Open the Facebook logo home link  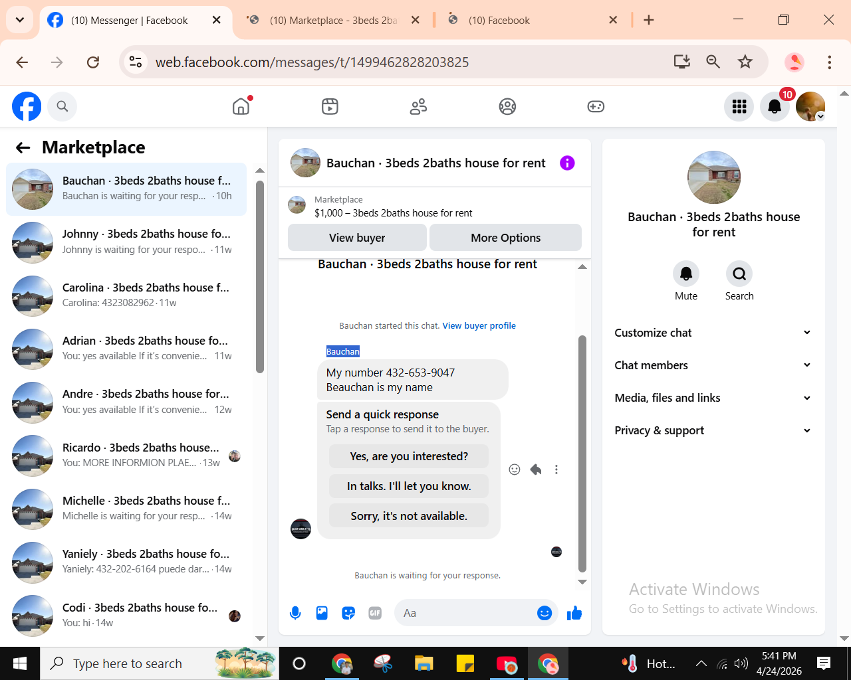coord(27,106)
